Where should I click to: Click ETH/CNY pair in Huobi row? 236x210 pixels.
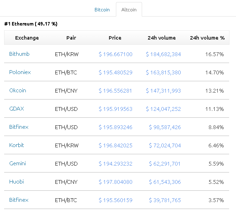click(66, 182)
